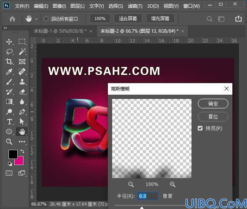Select the Eraser tool

(x=22, y=92)
